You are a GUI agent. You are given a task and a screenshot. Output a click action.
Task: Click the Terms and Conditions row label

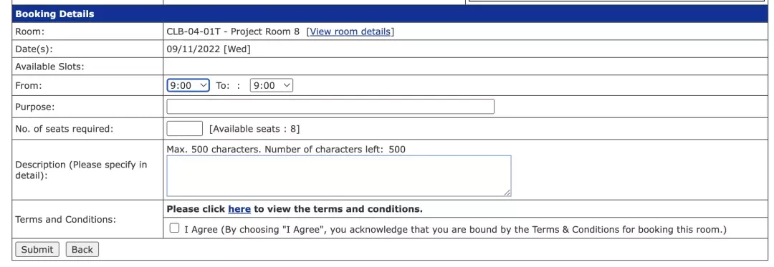pos(66,219)
